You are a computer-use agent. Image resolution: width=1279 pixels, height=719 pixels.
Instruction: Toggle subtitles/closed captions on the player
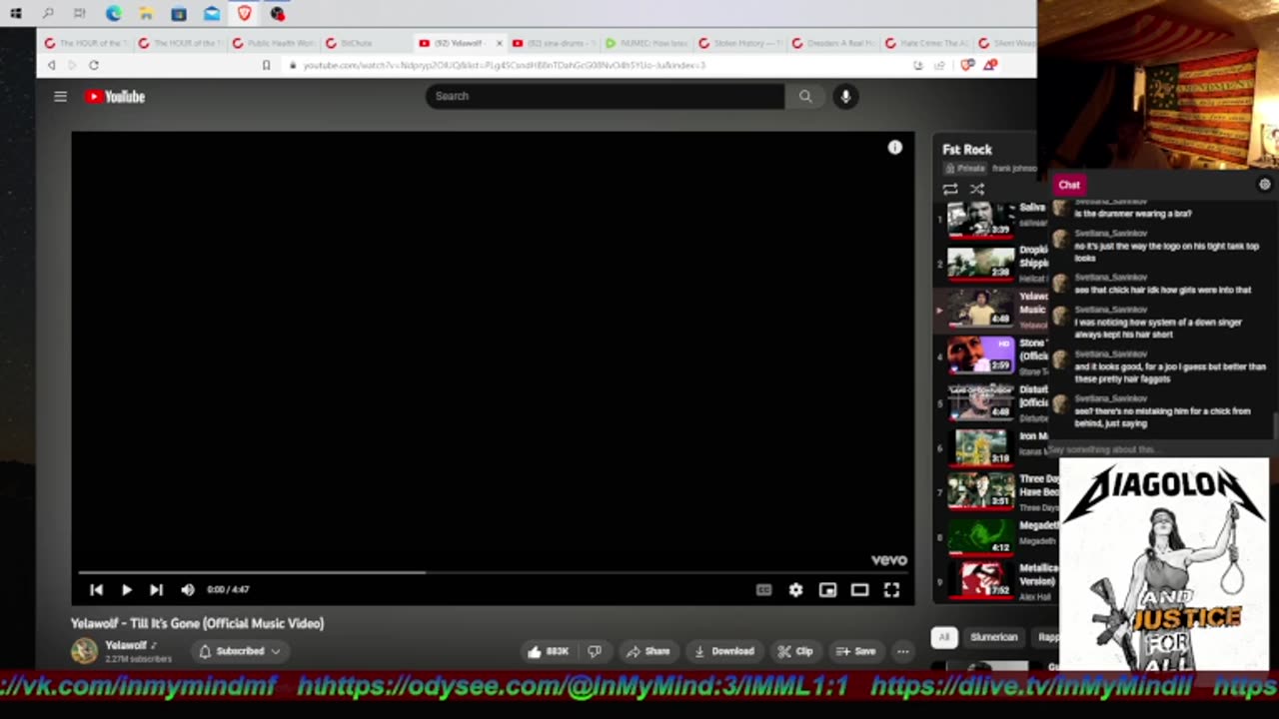click(763, 590)
